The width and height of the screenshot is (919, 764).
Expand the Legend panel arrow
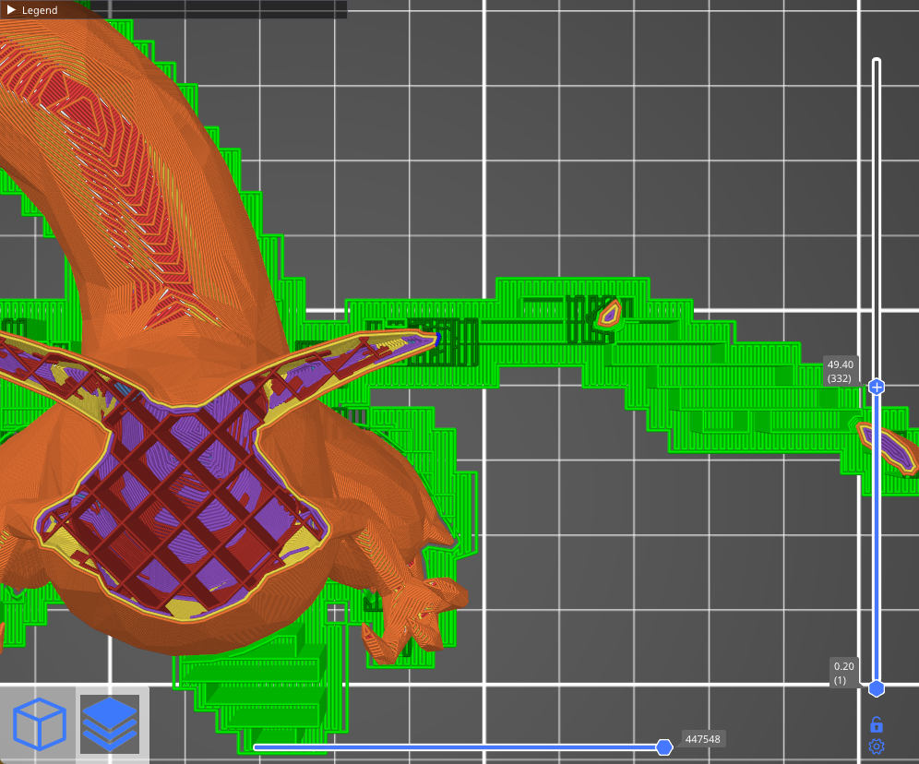coord(11,10)
